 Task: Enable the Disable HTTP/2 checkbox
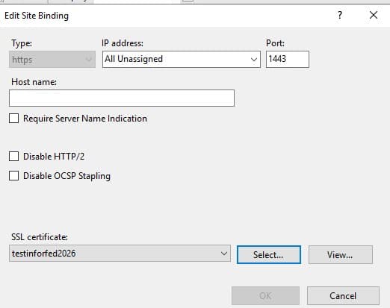coord(13,157)
